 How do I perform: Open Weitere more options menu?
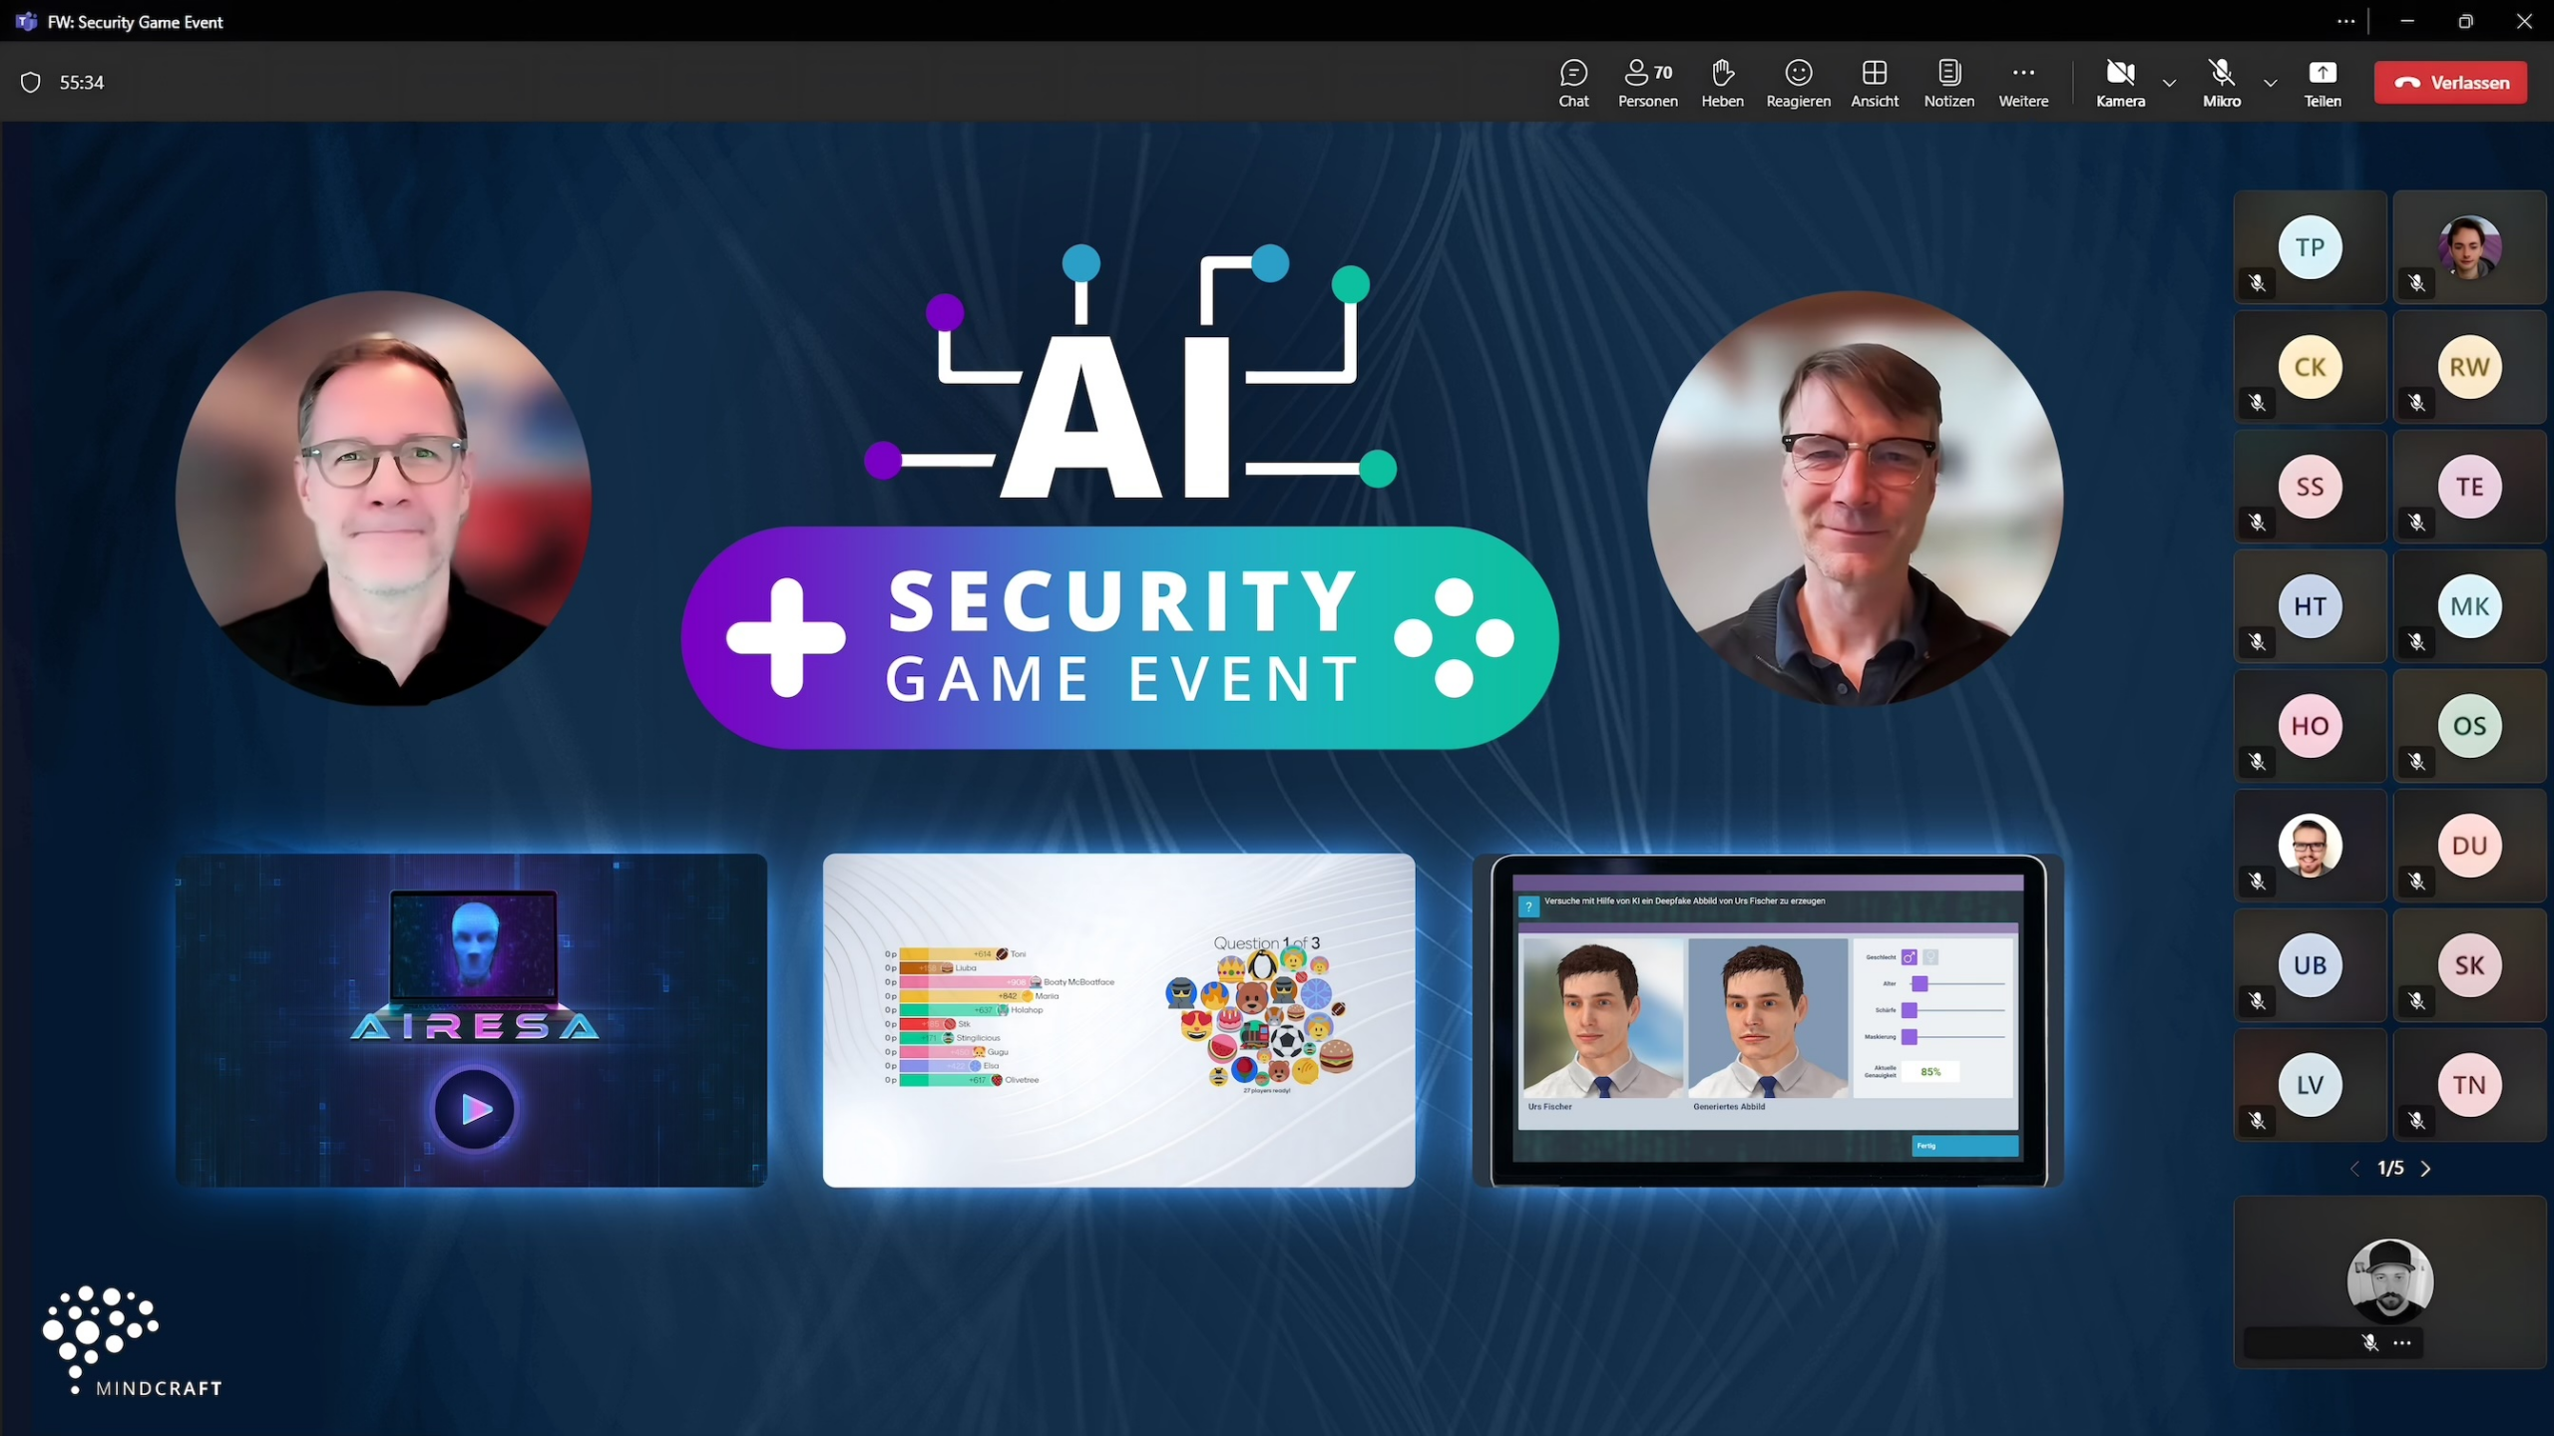[x=2022, y=81]
